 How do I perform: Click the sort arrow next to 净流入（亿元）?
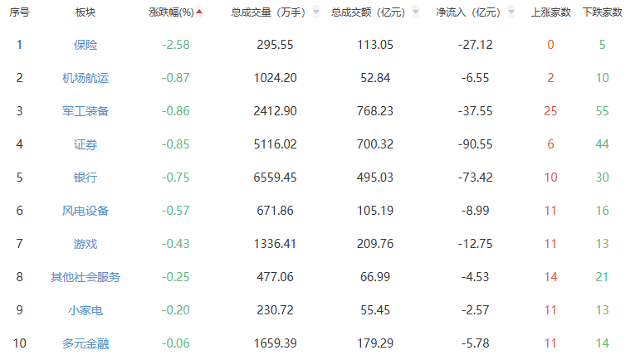pyautogui.click(x=511, y=13)
